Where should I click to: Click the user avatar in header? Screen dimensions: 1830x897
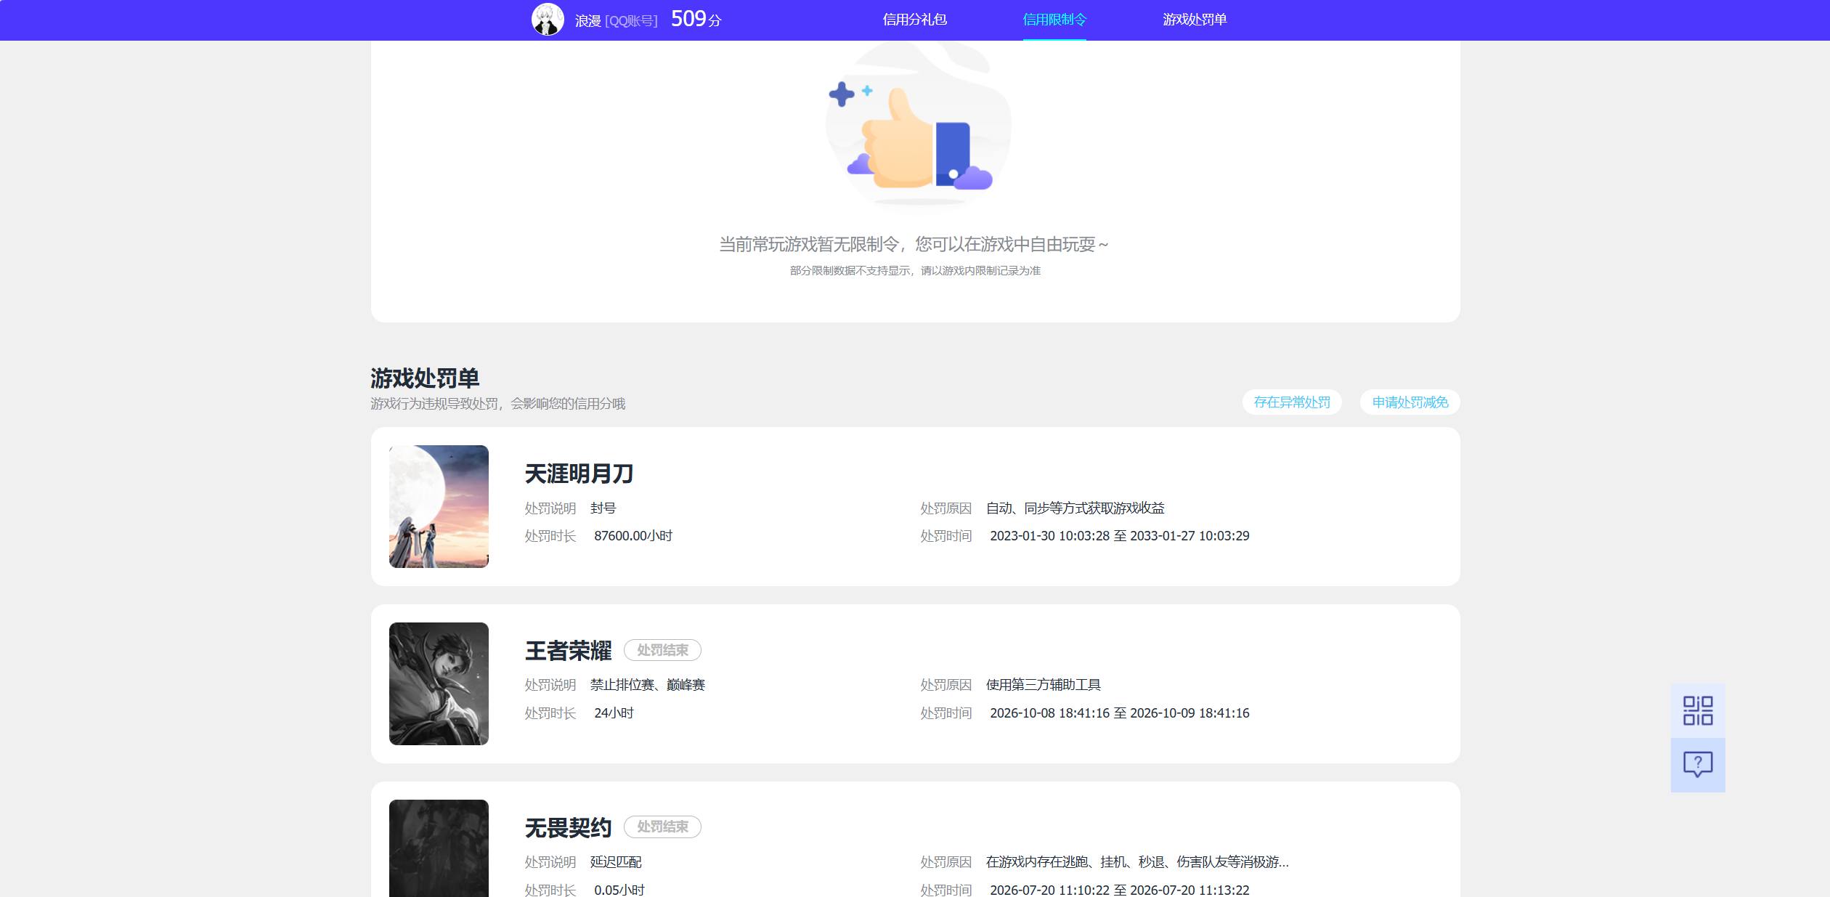[x=548, y=20]
